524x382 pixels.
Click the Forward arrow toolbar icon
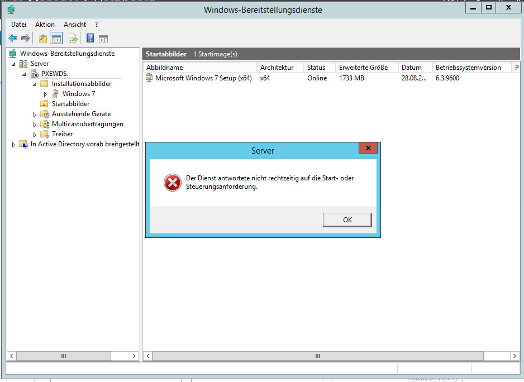(25, 39)
